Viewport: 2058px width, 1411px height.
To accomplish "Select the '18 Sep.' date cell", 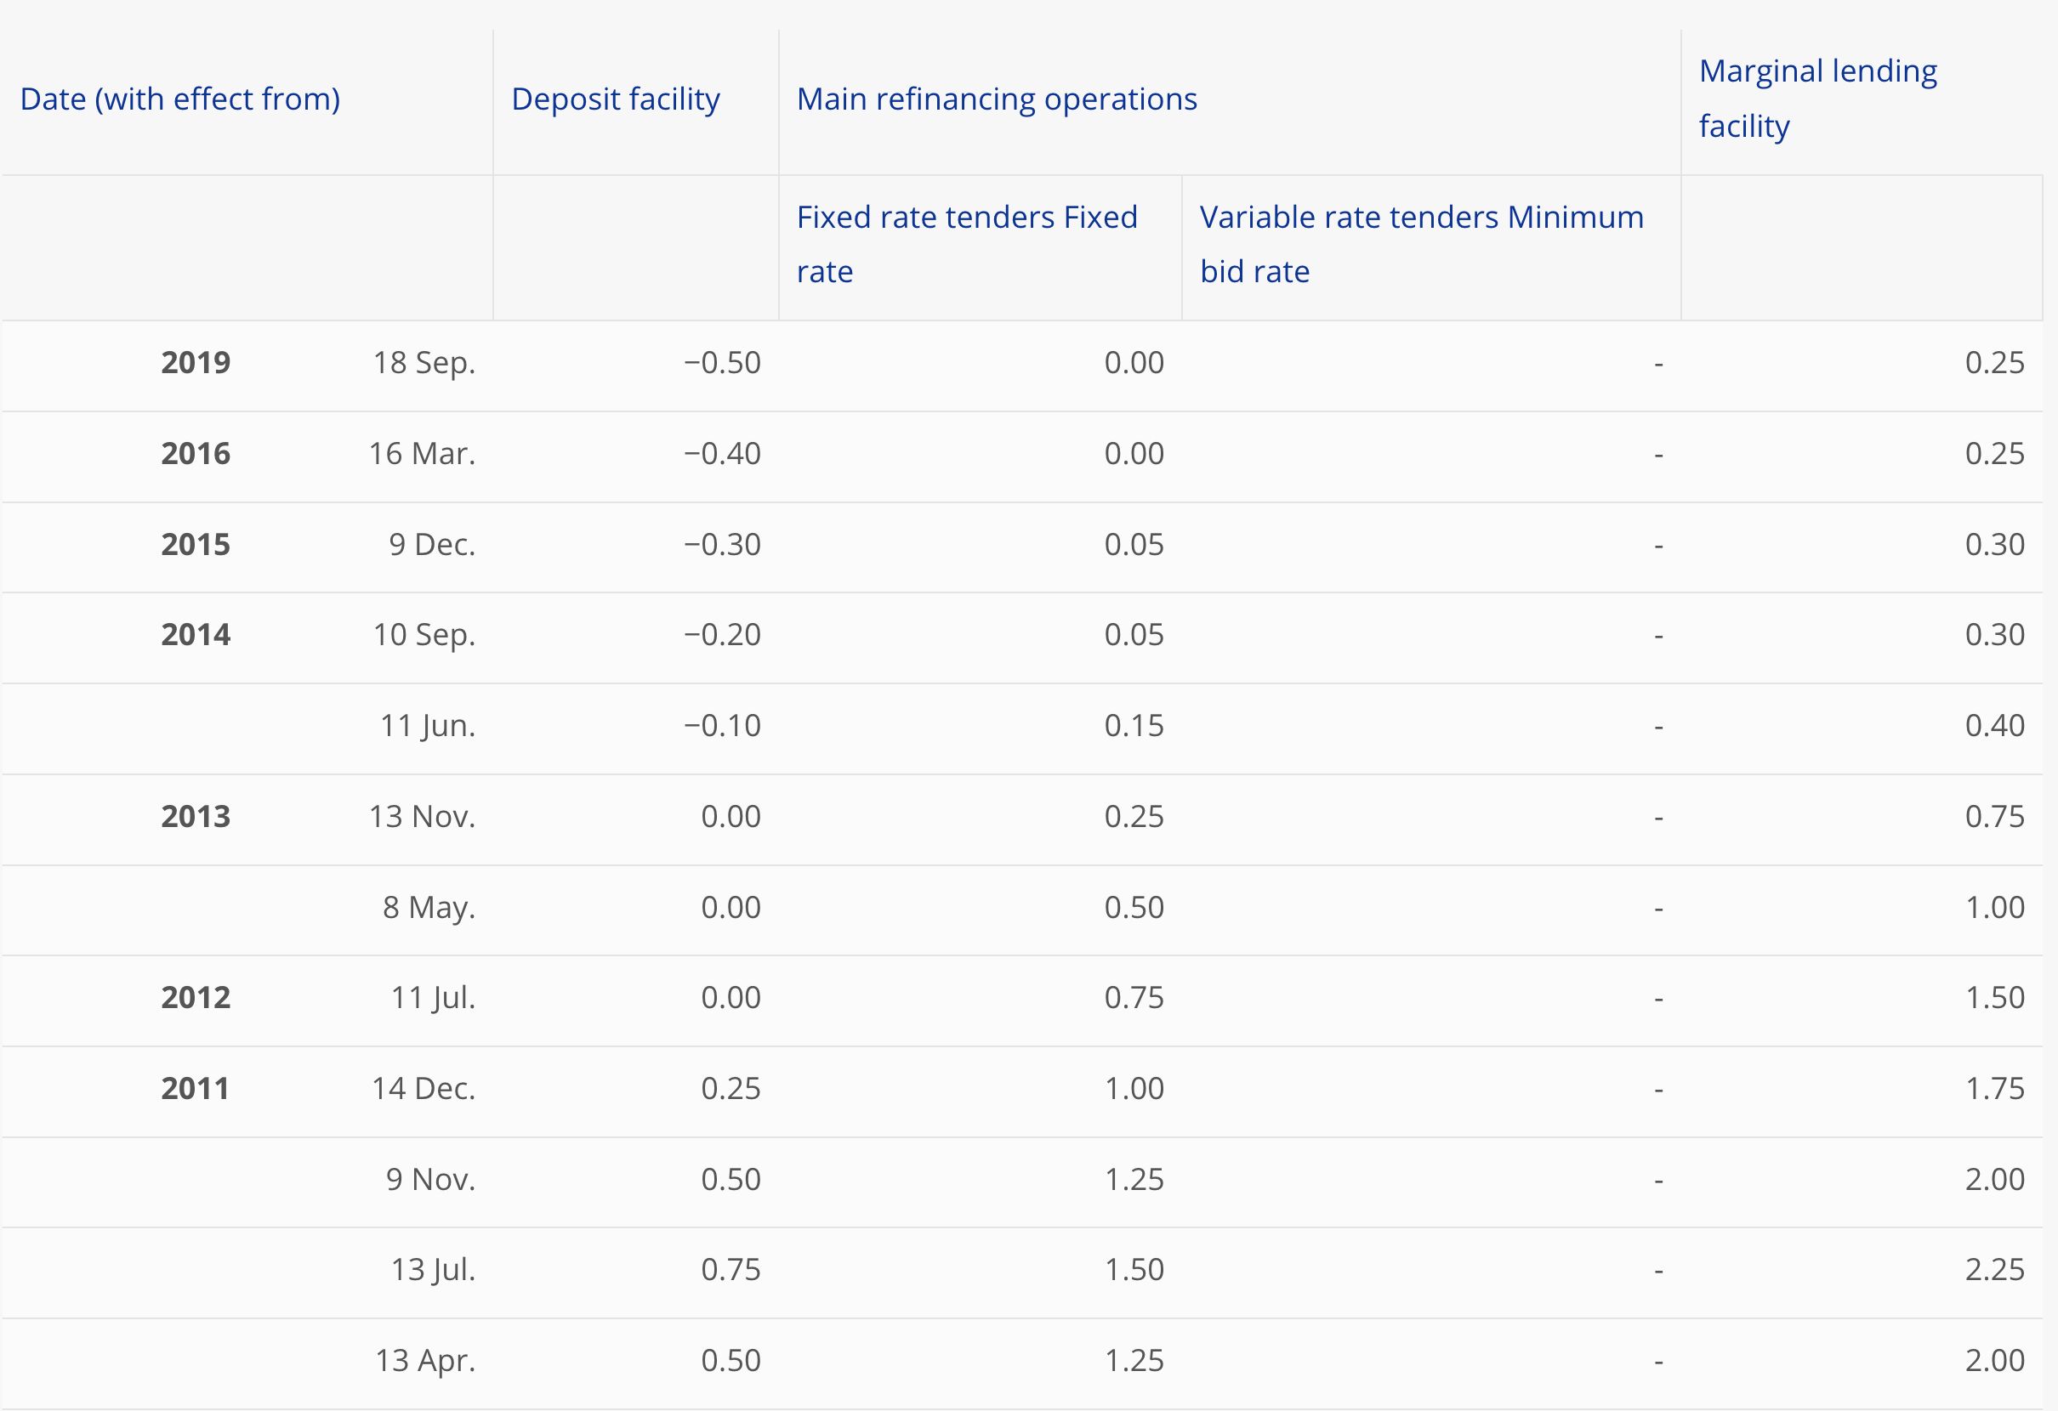I will (x=424, y=363).
